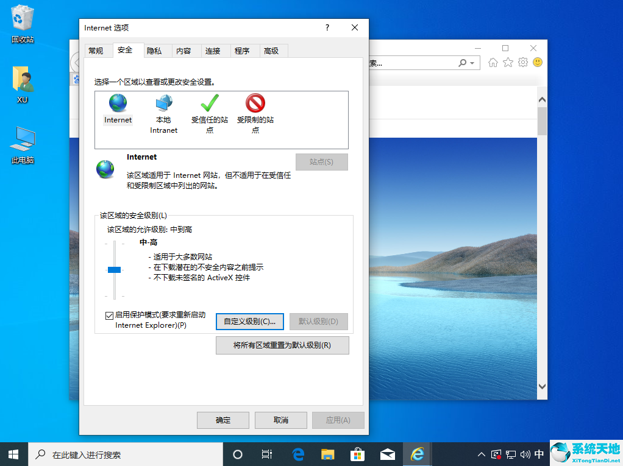Open the Recycle Bin on the desktop

tap(22, 18)
